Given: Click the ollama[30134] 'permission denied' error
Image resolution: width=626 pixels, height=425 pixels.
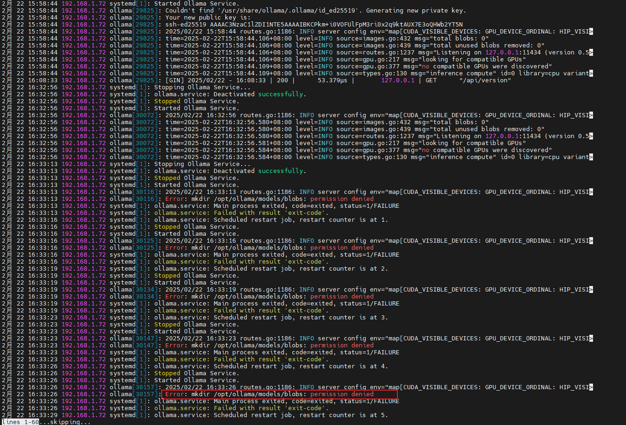Looking at the screenshot, I should pos(342,296).
